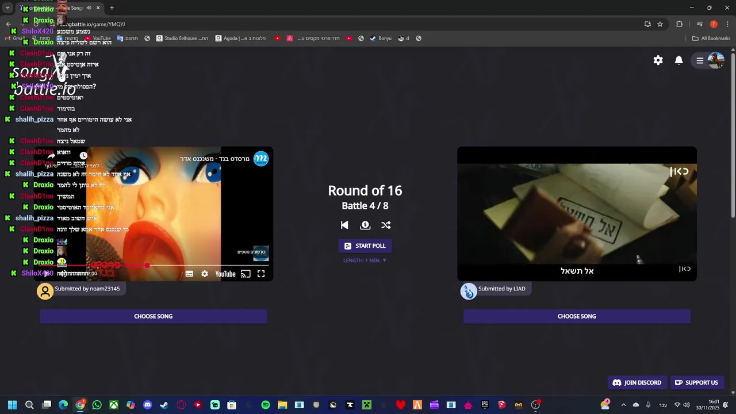The height and width of the screenshot is (414, 736).
Task: Open the Chrome extensions puzzle icon
Action: tap(680, 24)
